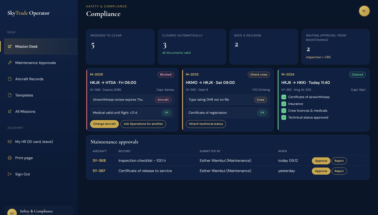Click the Print page printer icon
This screenshot has height=215, width=378.
coord(10,158)
